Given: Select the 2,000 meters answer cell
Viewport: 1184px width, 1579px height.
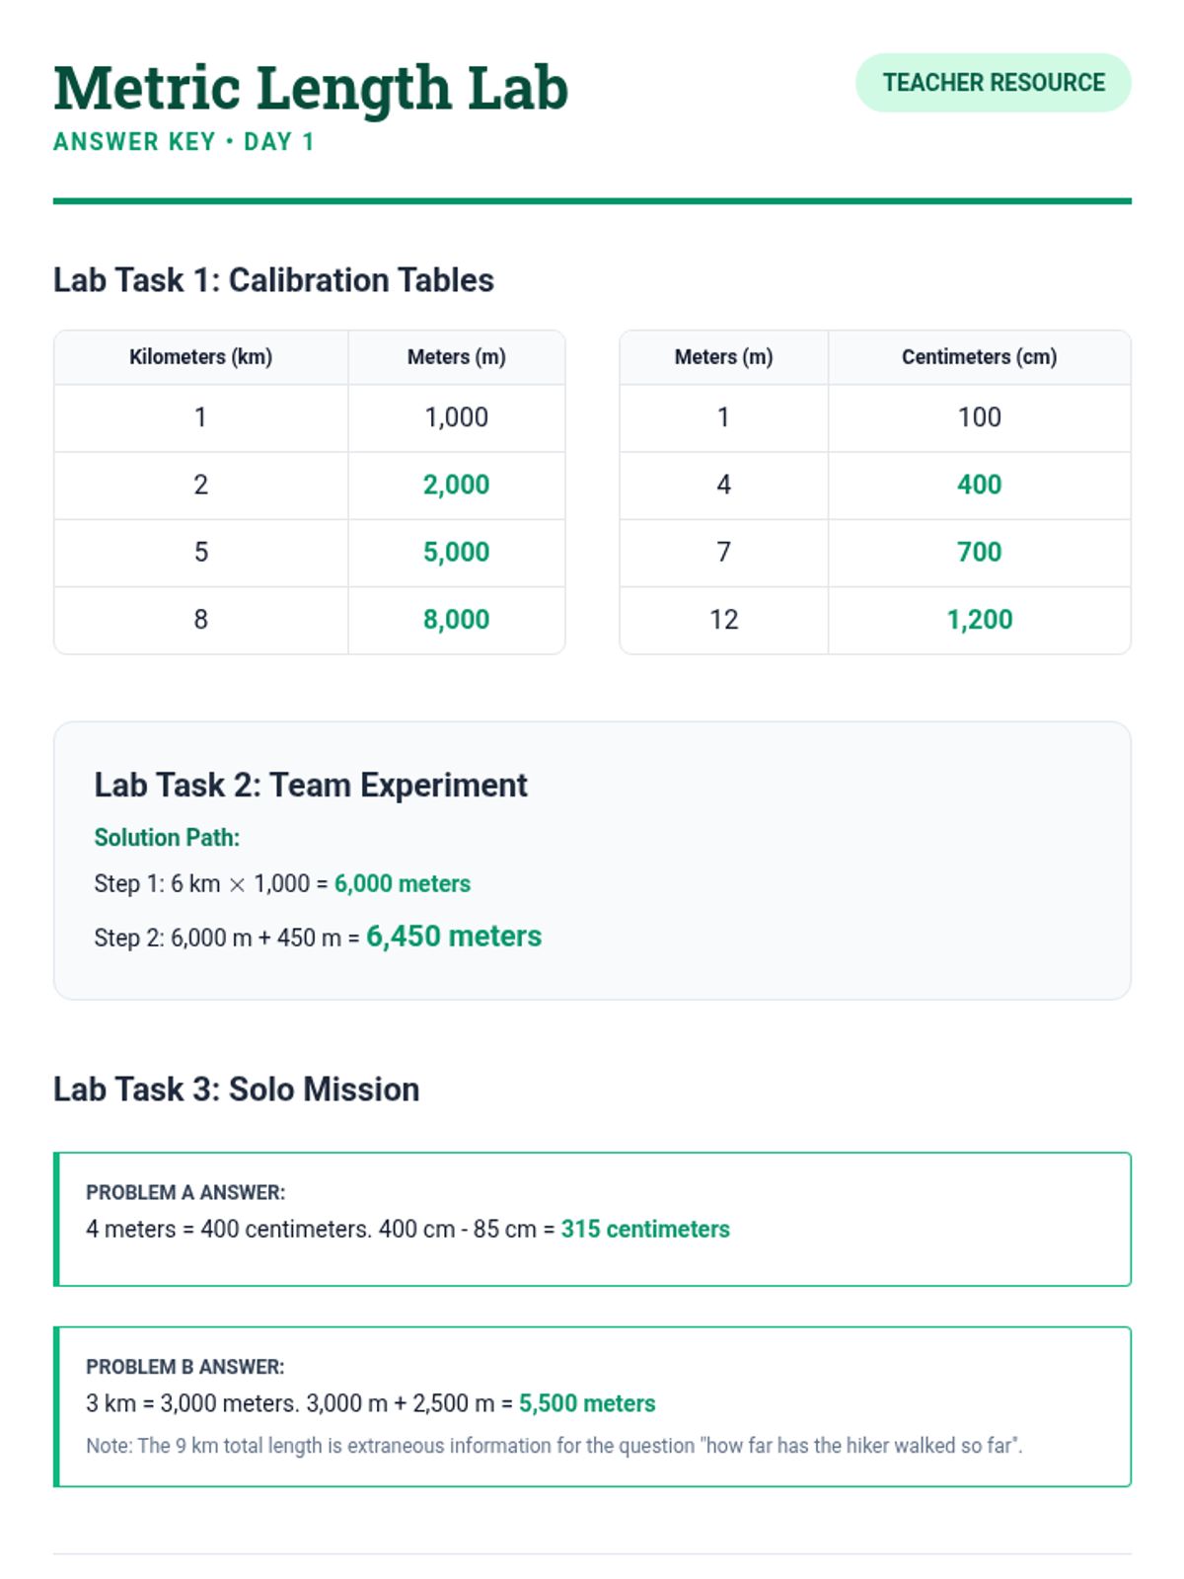Looking at the screenshot, I should click(456, 486).
